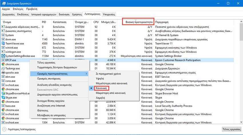
Task: Choose Ορισμός συνάφειας menu entry
Action: click(x=49, y=78)
